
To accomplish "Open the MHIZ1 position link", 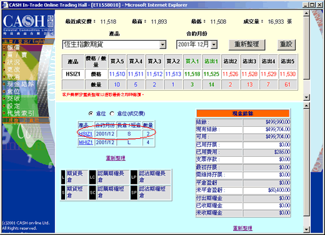I will (x=86, y=142).
